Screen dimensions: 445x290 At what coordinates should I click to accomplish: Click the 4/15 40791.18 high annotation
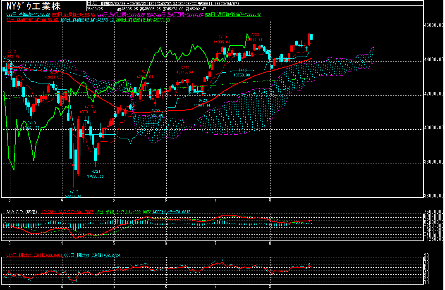pyautogui.click(x=88, y=109)
